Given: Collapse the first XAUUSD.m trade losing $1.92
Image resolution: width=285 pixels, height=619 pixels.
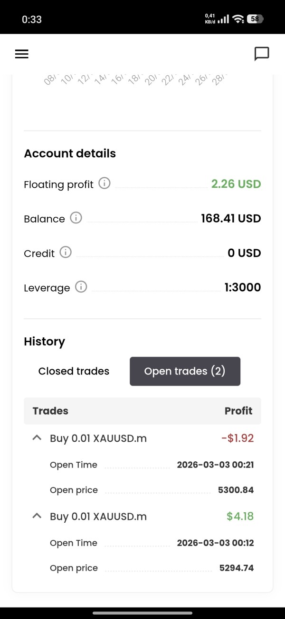Looking at the screenshot, I should coord(37,438).
